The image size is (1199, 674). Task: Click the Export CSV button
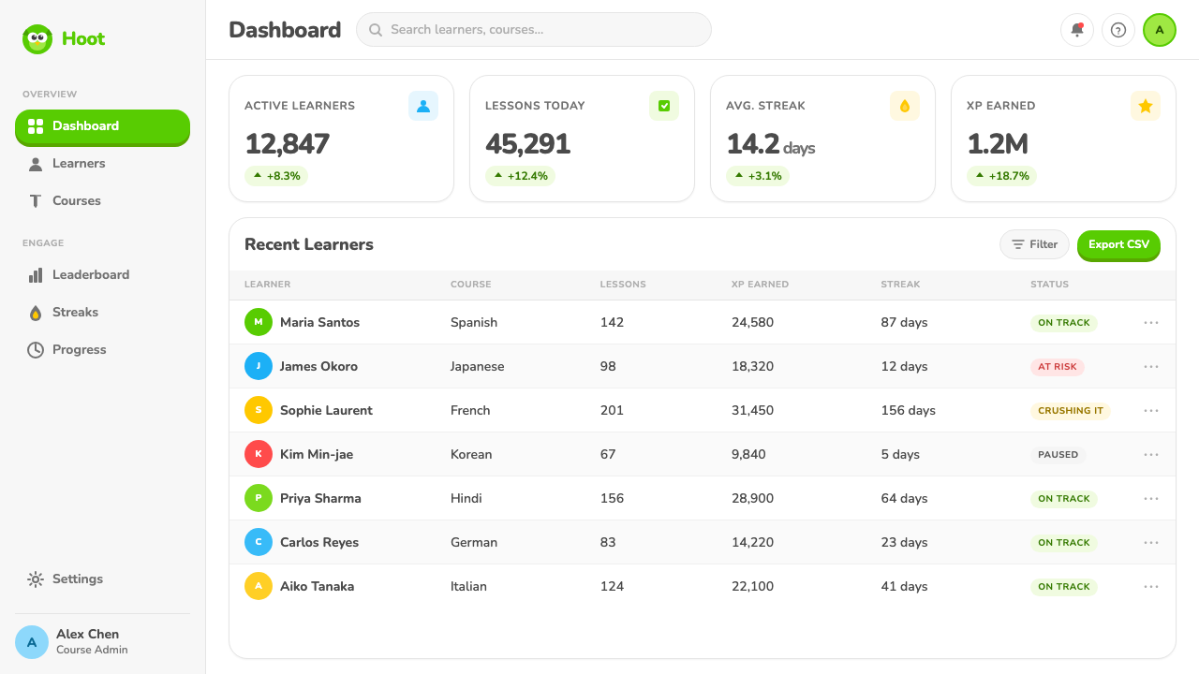click(1118, 244)
